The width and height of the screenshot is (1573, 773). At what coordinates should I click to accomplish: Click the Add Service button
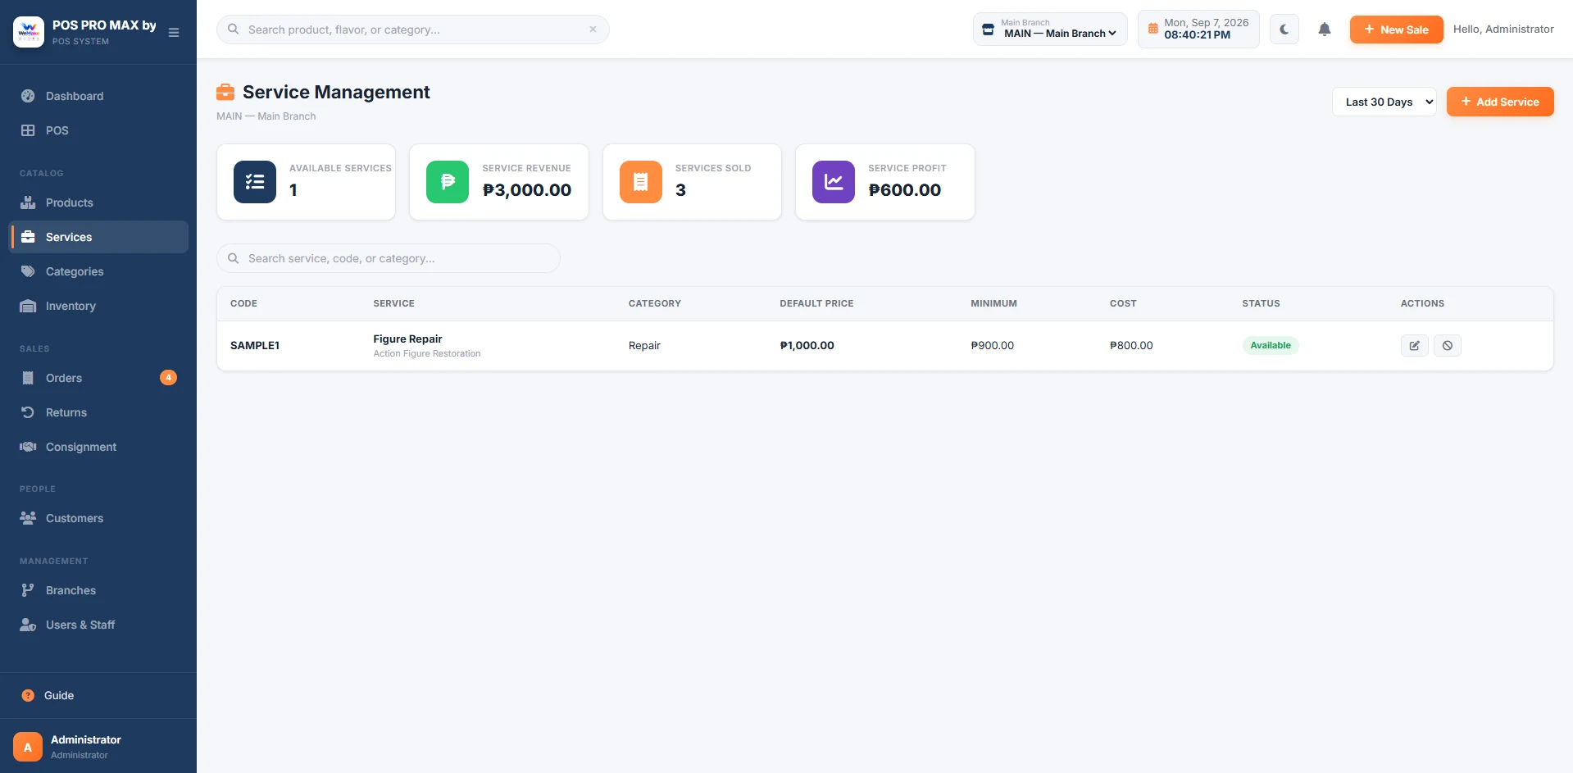pyautogui.click(x=1500, y=102)
